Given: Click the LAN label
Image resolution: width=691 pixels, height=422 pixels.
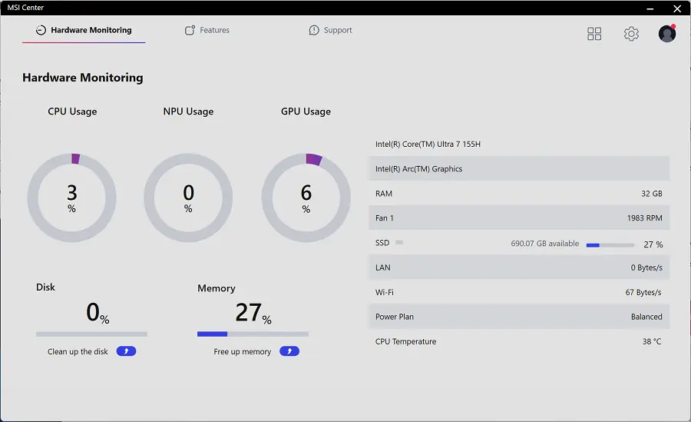Looking at the screenshot, I should coord(383,267).
